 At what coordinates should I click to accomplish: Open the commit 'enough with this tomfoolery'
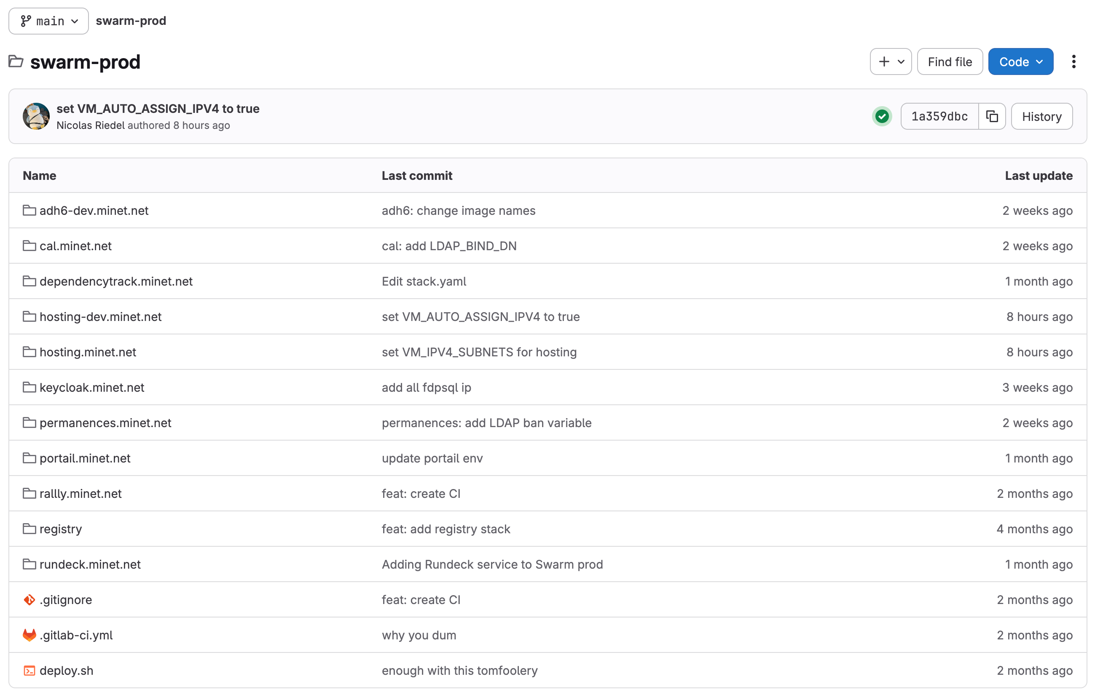(x=459, y=671)
